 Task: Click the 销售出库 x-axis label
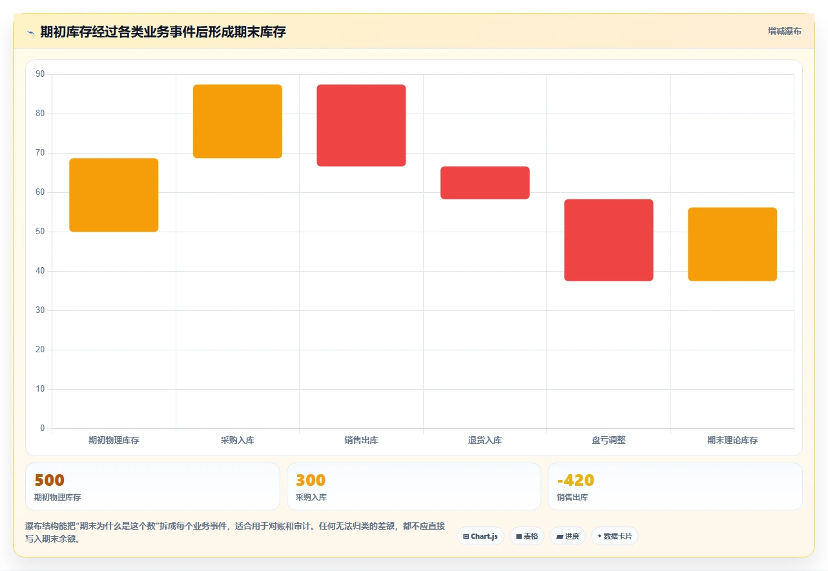(361, 441)
